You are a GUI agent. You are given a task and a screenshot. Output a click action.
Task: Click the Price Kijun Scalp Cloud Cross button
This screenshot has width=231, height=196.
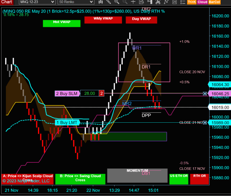[x=27, y=179]
